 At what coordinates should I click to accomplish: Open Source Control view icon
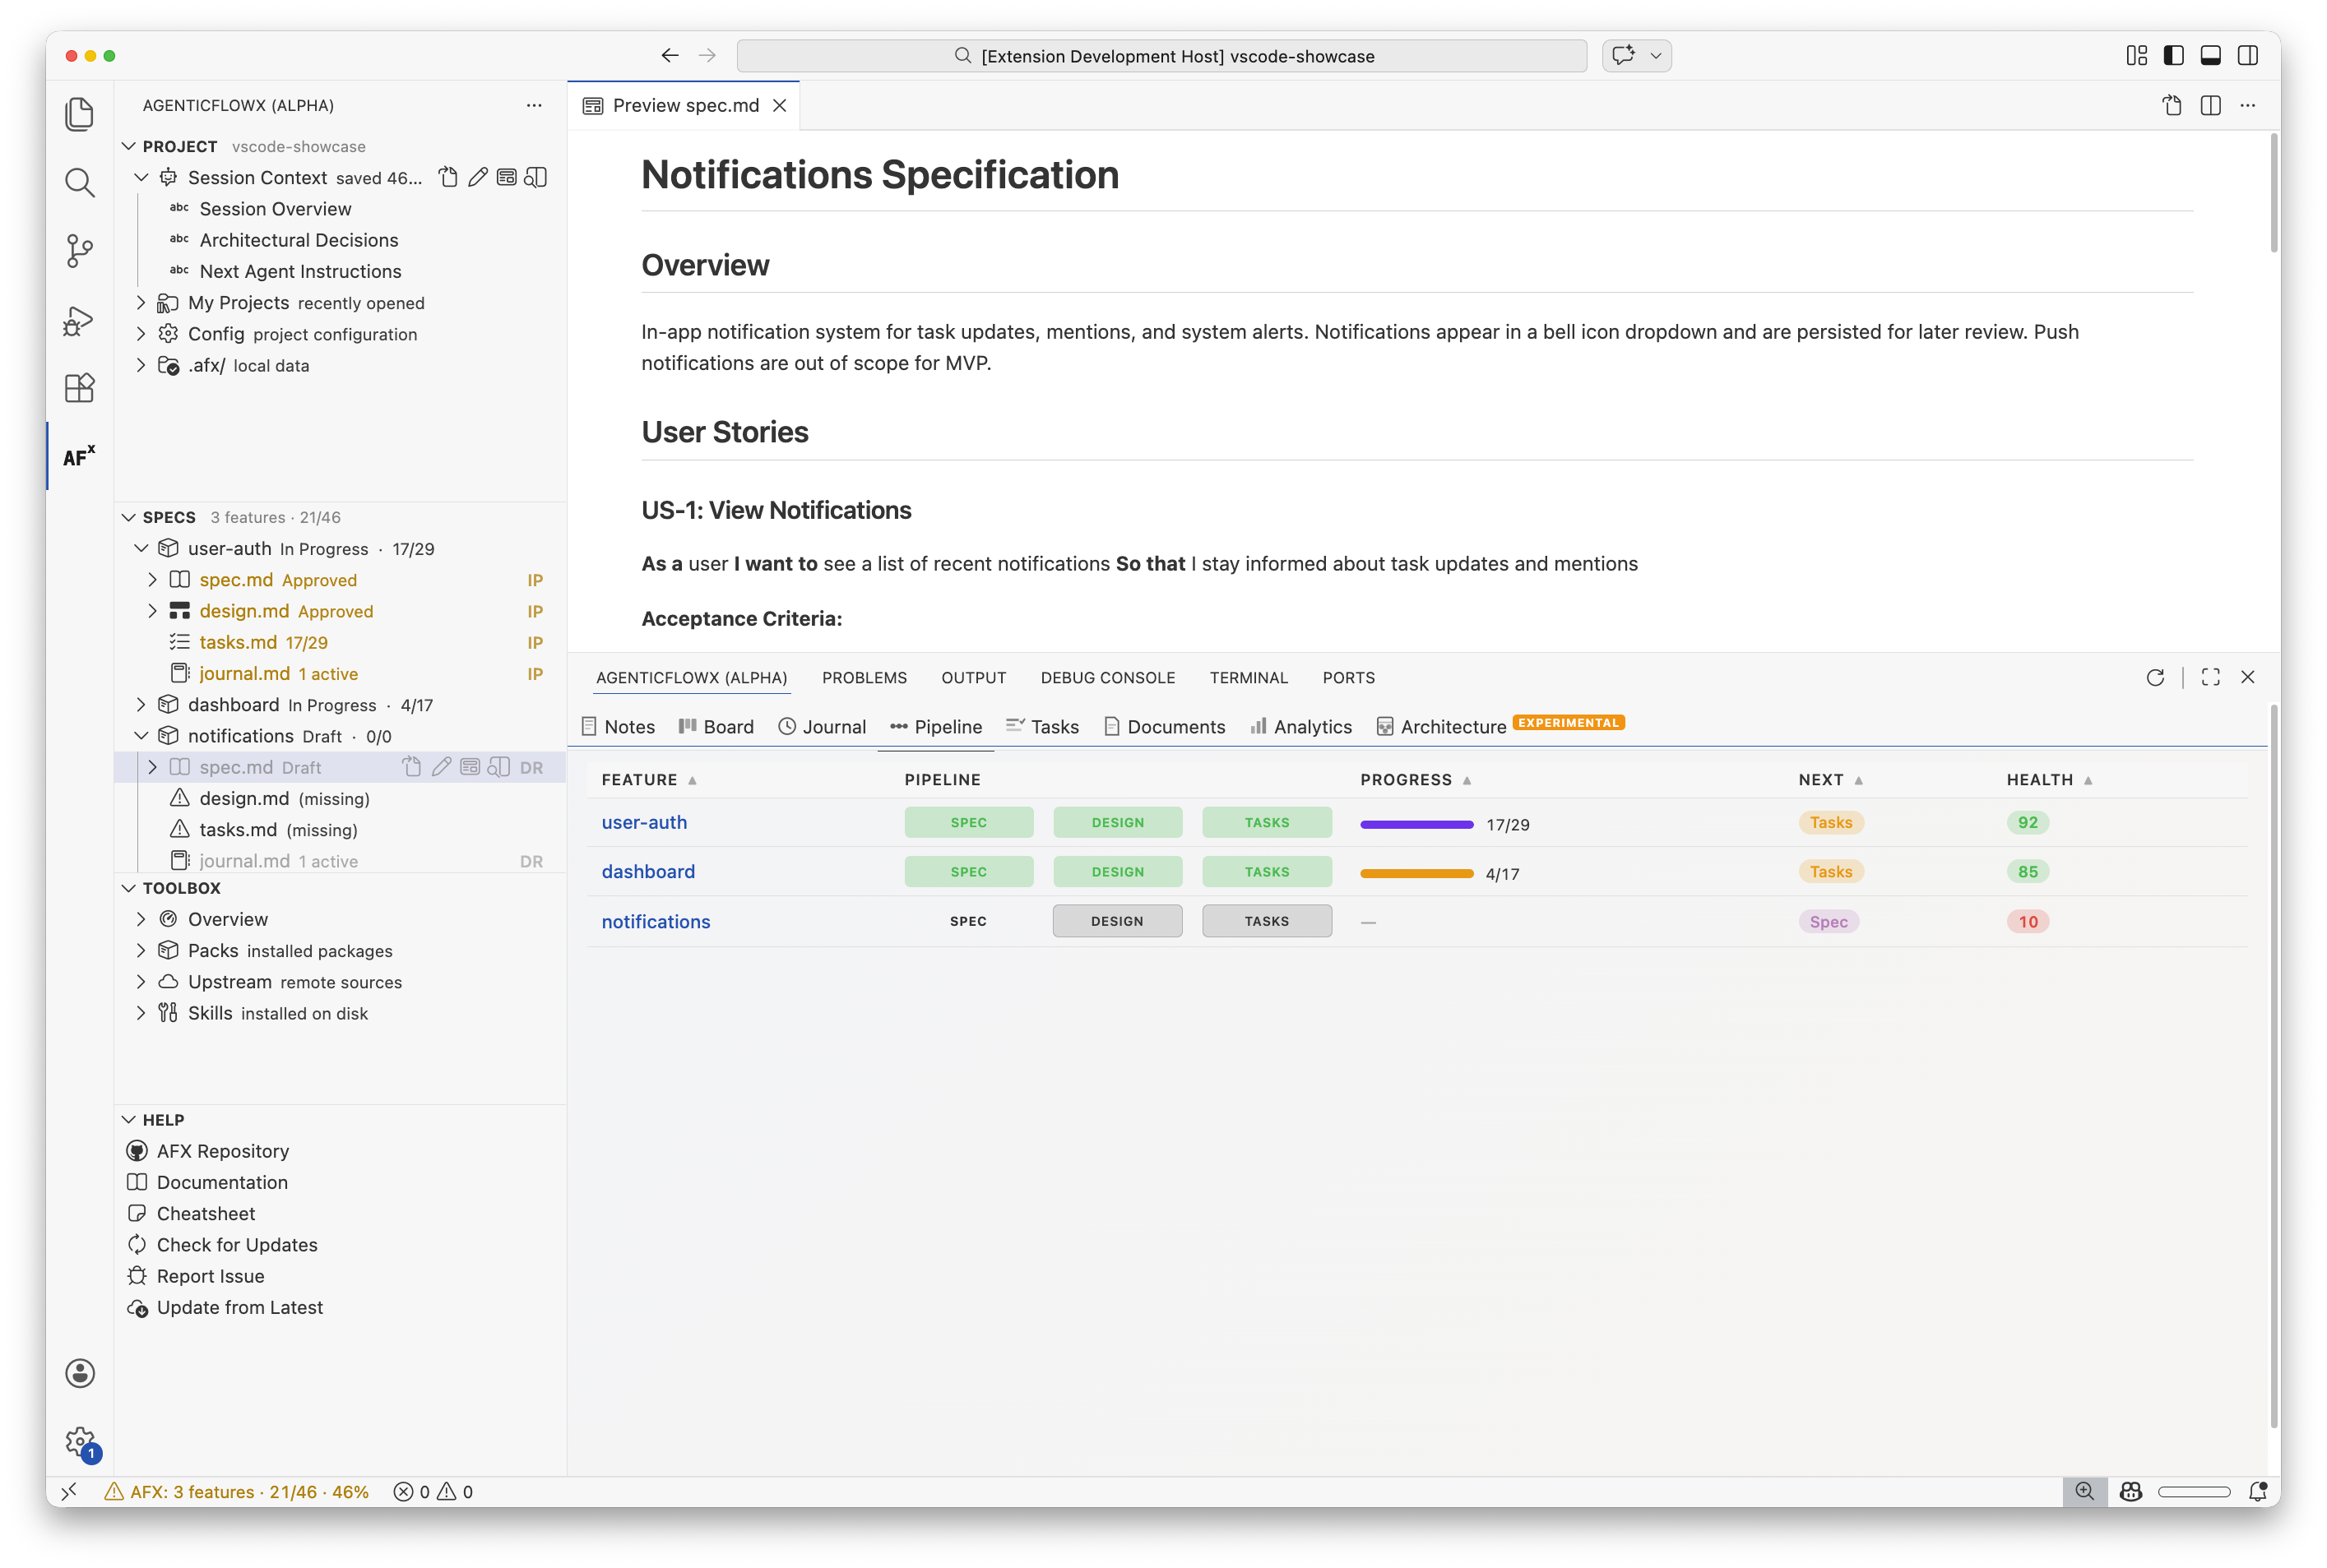79,250
